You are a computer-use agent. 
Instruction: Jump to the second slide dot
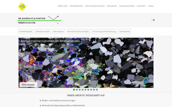coord(77,90)
